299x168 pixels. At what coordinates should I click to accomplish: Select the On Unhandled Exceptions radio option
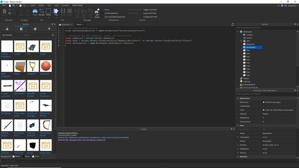[x=103, y=17]
